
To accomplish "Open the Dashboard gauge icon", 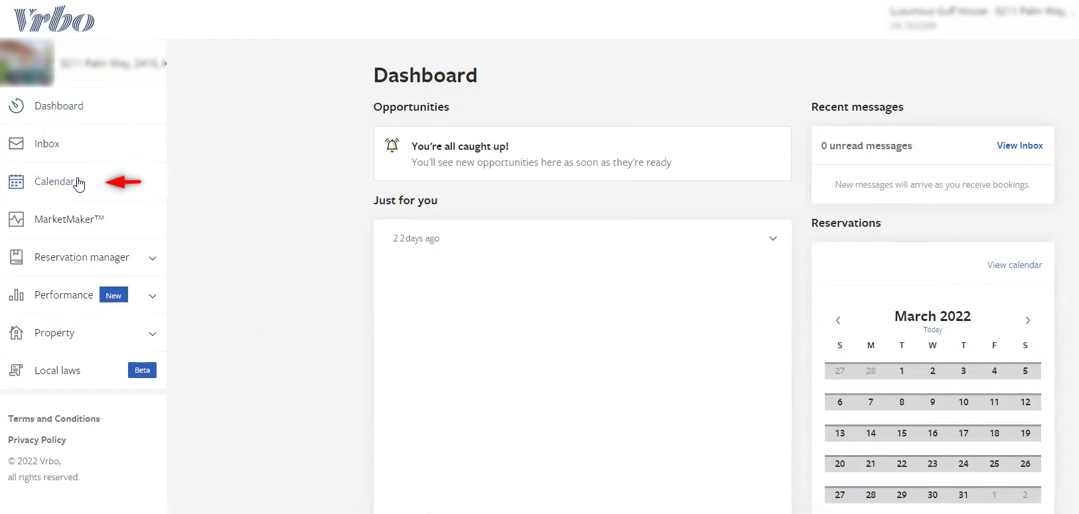I will pyautogui.click(x=16, y=105).
